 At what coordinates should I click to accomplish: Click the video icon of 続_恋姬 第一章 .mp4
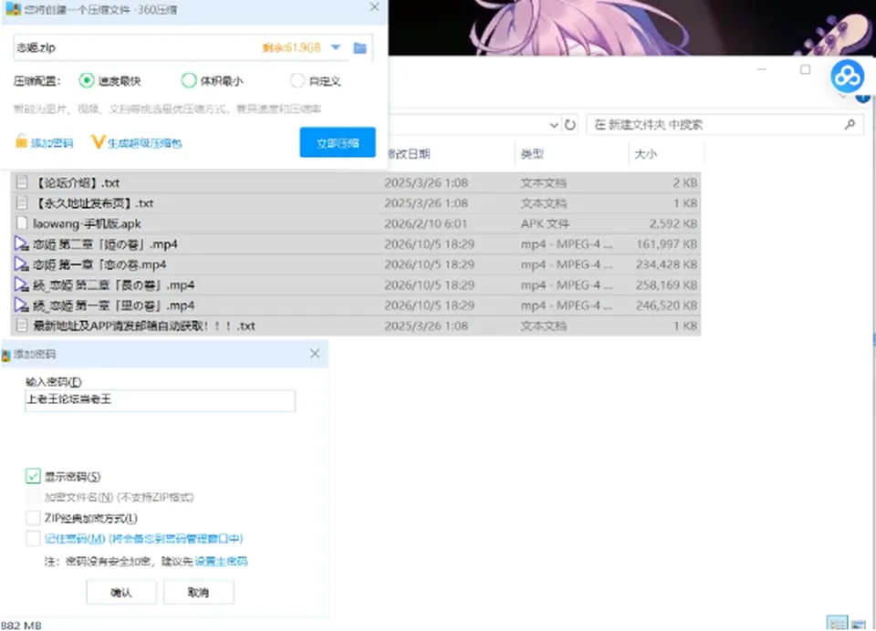click(21, 305)
